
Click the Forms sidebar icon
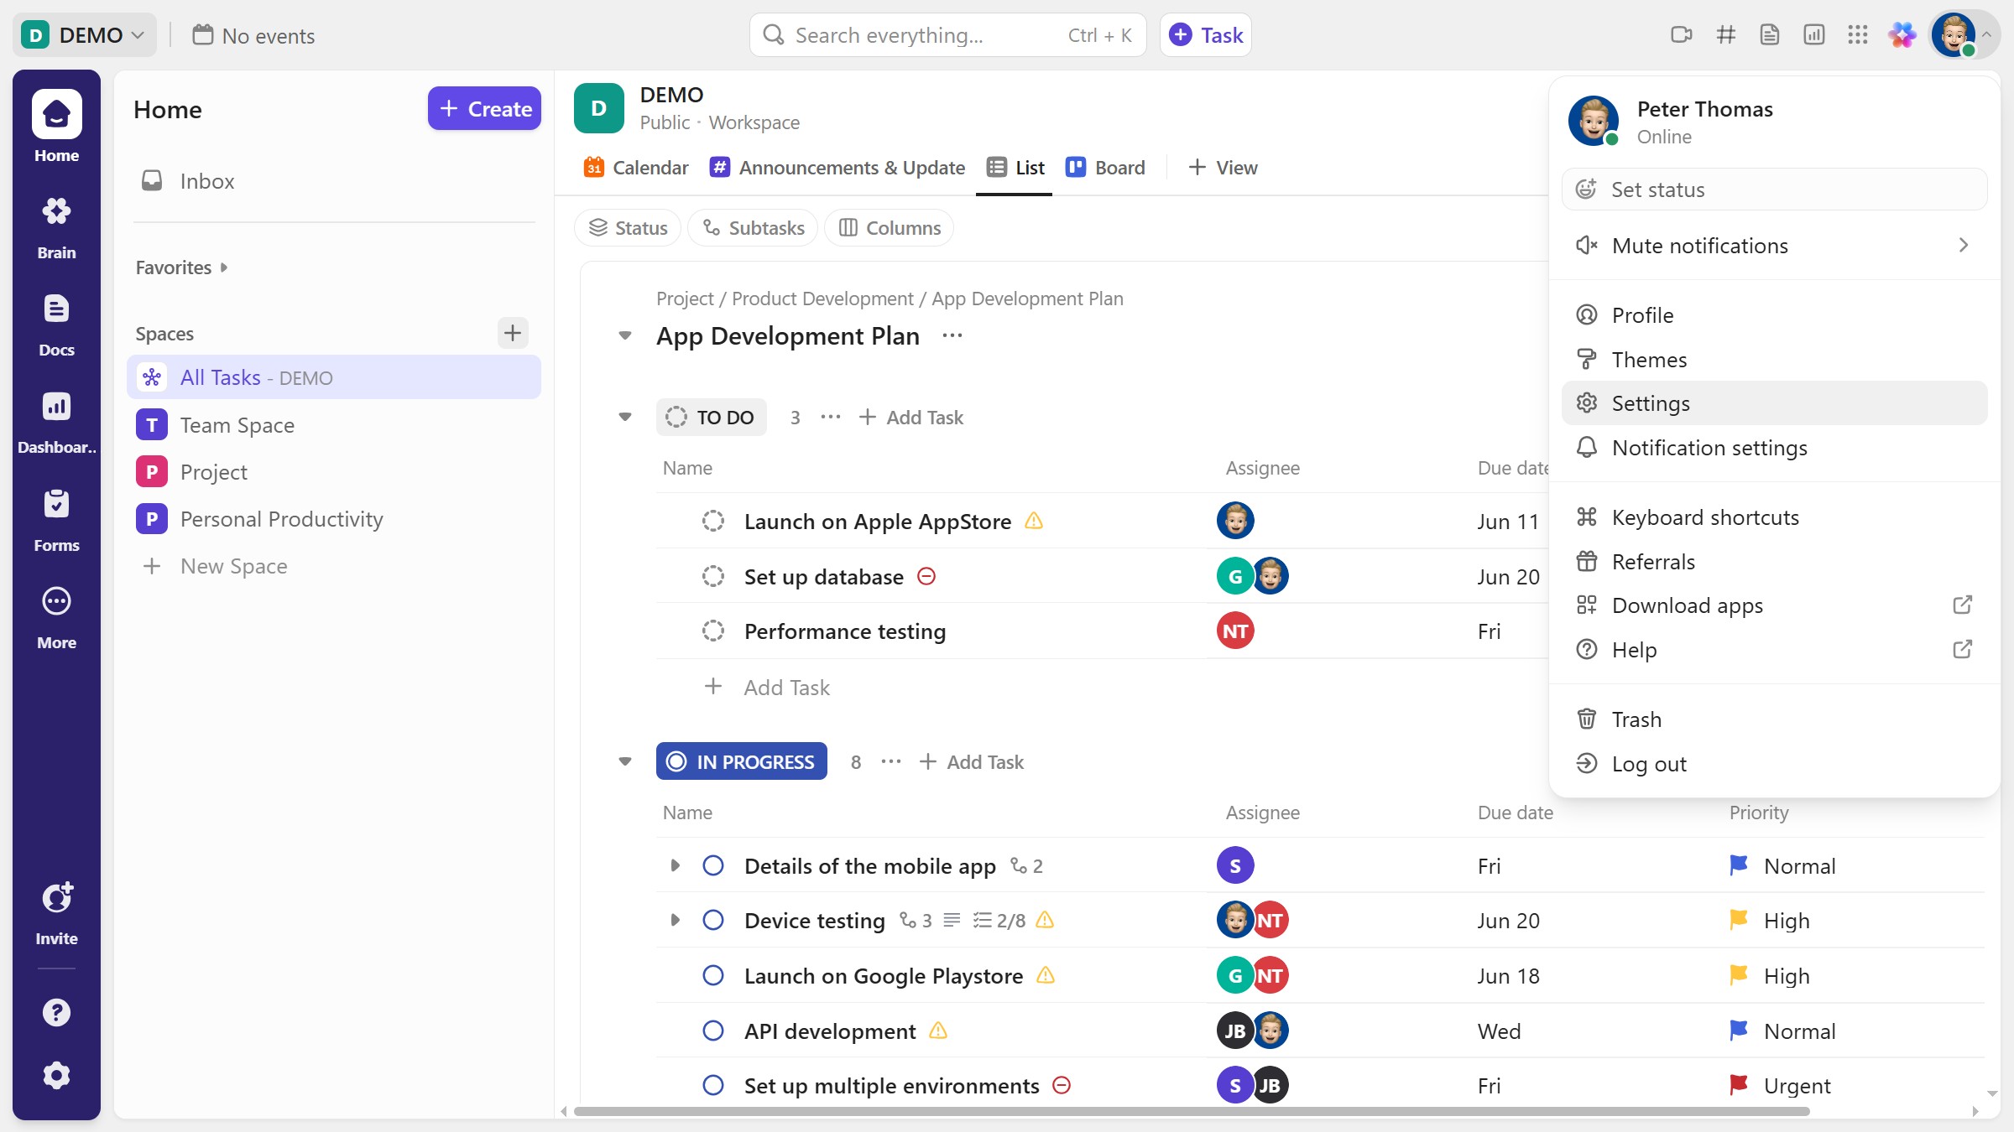(56, 518)
